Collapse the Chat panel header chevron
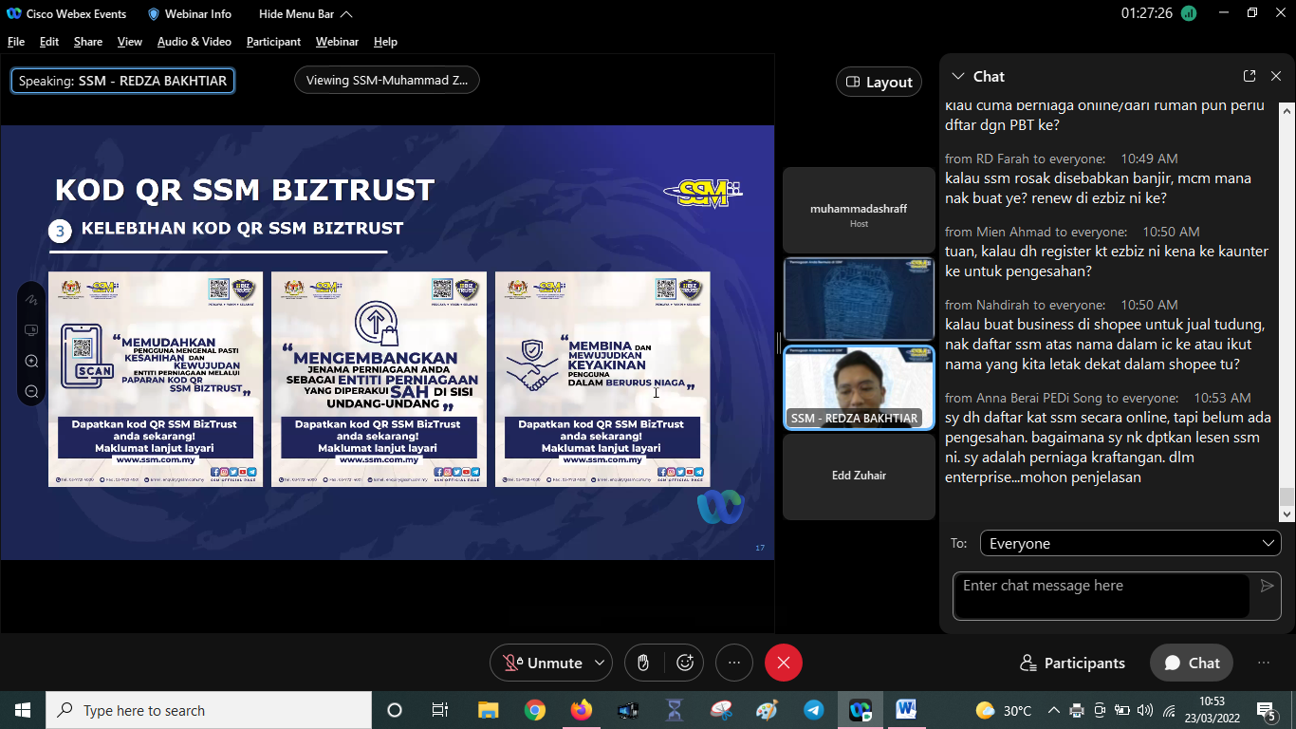 957,76
